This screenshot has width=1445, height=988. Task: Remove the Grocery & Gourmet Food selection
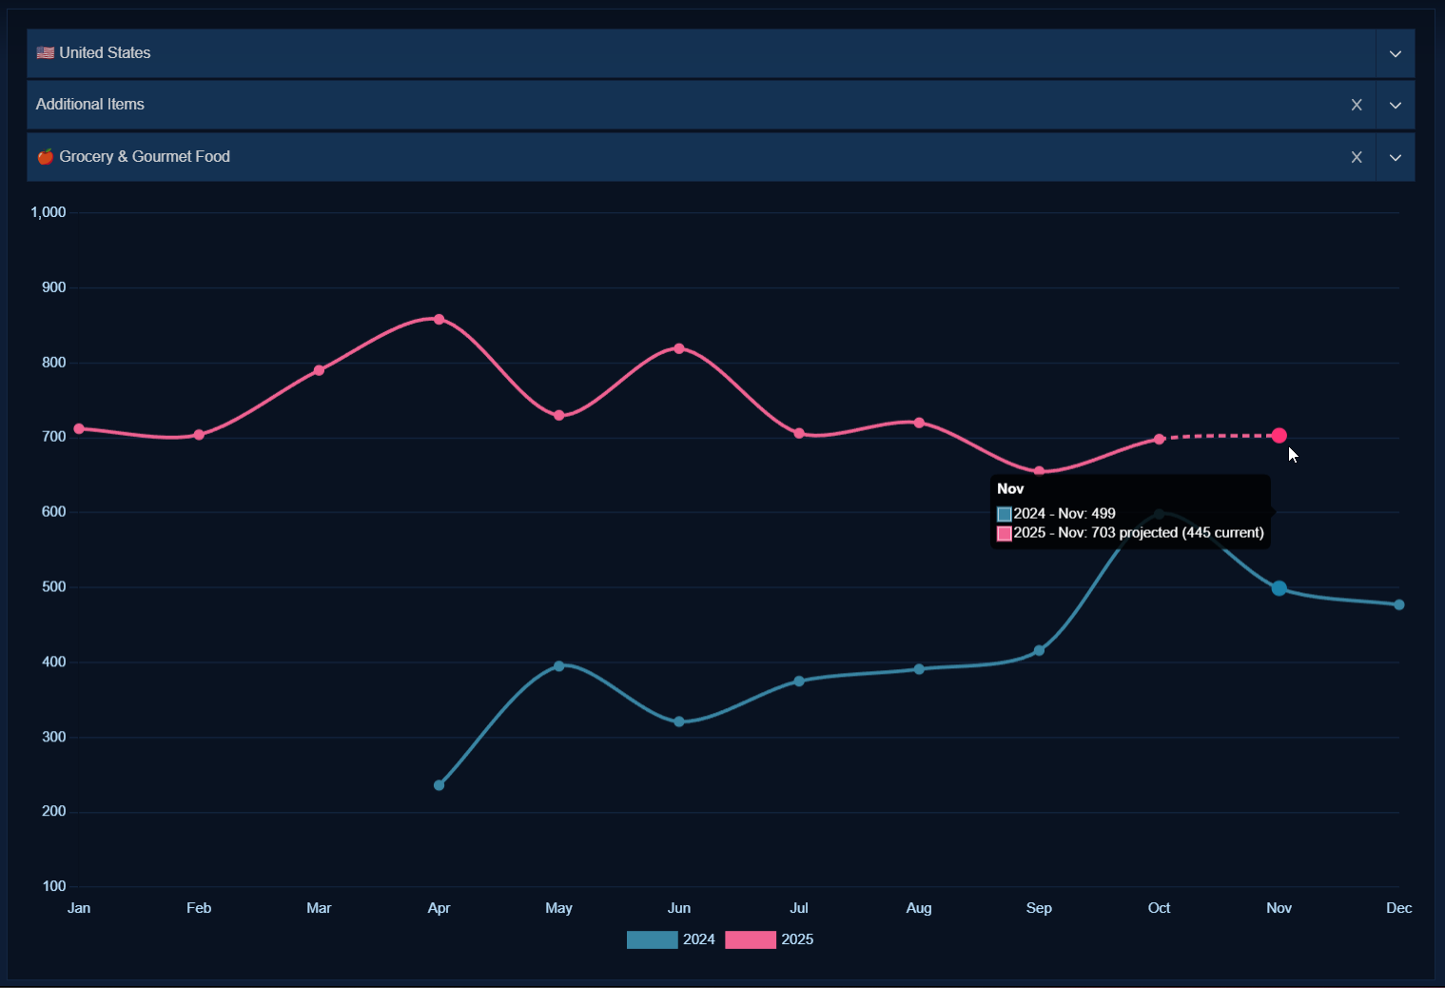[x=1357, y=157]
